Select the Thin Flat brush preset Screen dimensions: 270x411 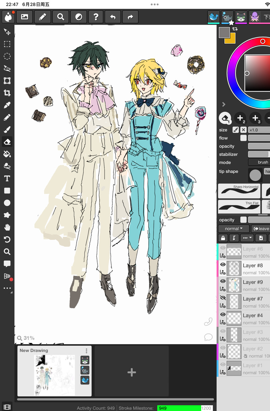[239, 205]
